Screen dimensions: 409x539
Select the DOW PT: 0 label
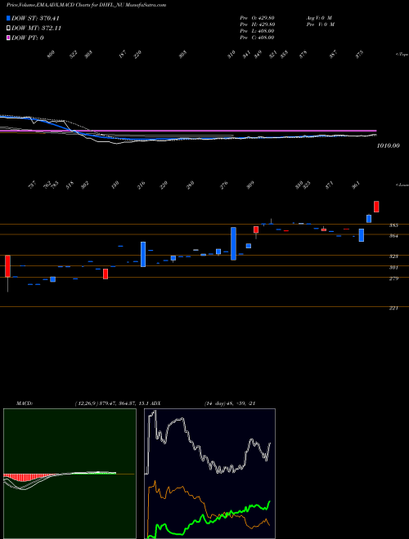pos(28,38)
